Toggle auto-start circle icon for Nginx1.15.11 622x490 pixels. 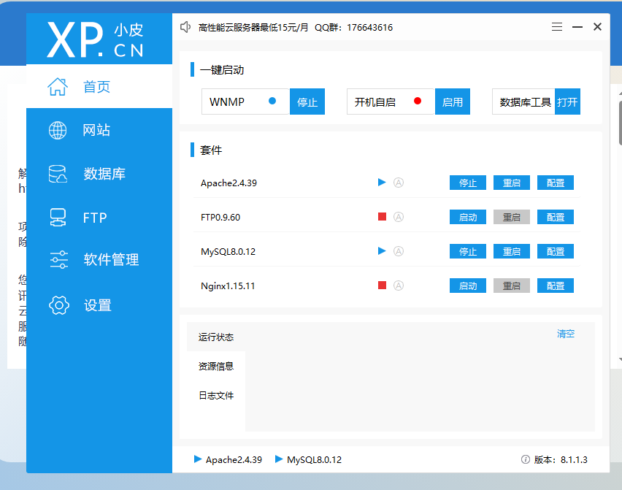point(399,286)
